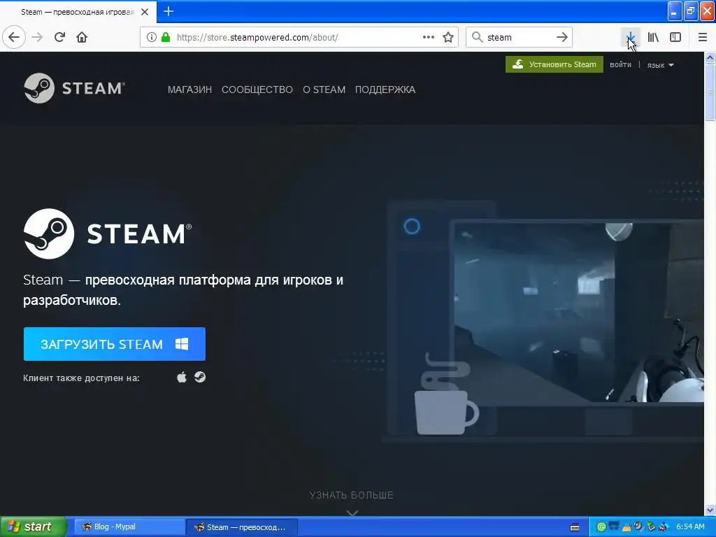Viewport: 716px width, 537px height.
Task: Click the search magnifier icon
Action: pyautogui.click(x=477, y=37)
